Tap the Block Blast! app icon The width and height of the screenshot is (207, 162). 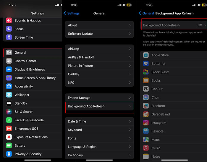coord(146,72)
